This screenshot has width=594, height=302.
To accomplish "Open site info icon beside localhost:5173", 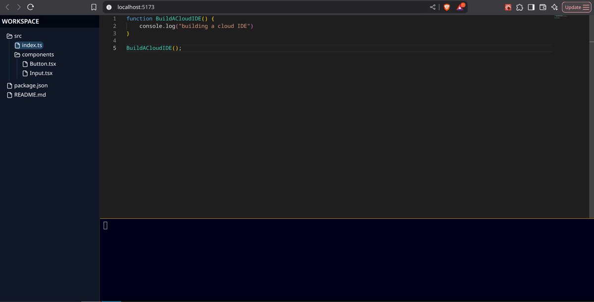I will coord(109,7).
